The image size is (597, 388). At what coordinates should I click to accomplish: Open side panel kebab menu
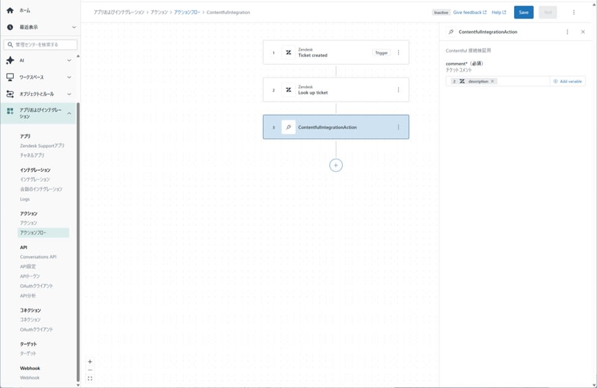coord(568,32)
